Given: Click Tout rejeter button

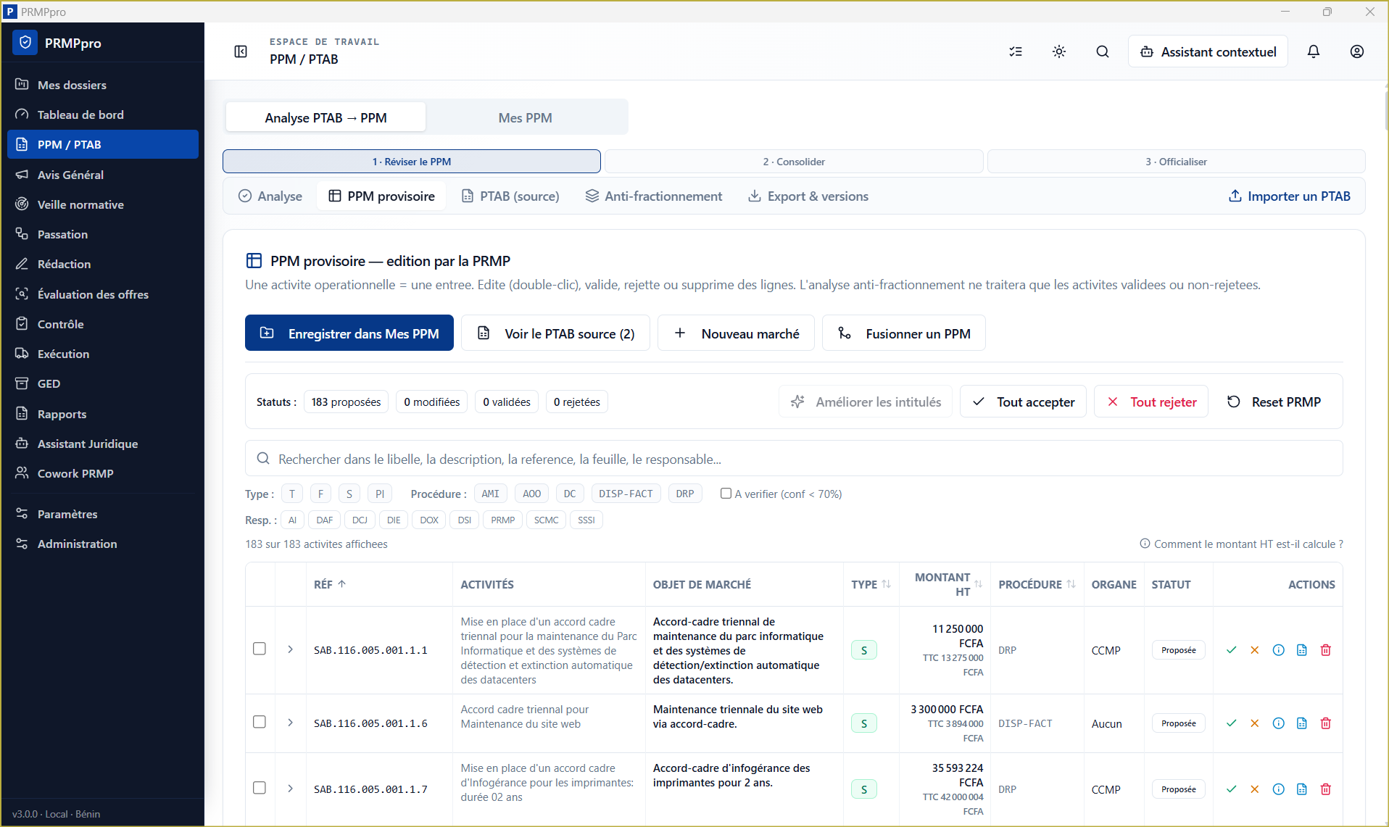Looking at the screenshot, I should click(1151, 402).
